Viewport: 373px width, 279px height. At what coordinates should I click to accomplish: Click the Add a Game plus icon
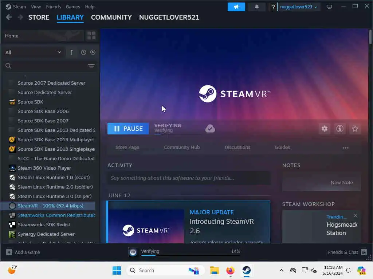(x=9, y=252)
